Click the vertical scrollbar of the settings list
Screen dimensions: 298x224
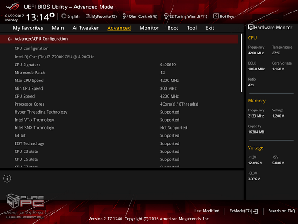pyautogui.click(x=241, y=63)
